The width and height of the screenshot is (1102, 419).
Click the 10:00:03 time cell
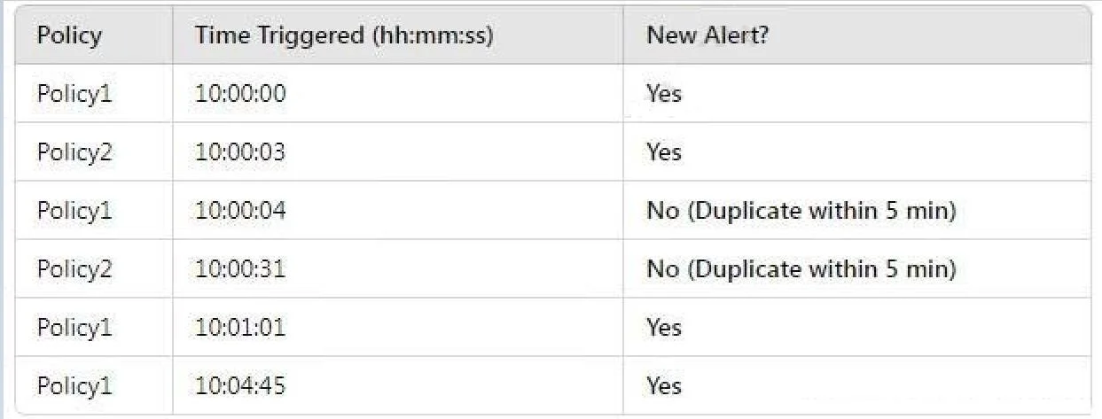tap(241, 151)
